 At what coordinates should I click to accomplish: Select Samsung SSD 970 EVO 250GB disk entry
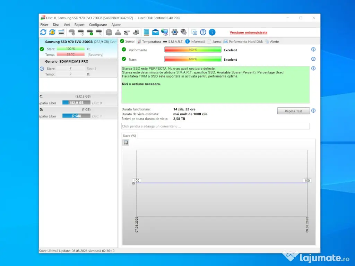78,48
